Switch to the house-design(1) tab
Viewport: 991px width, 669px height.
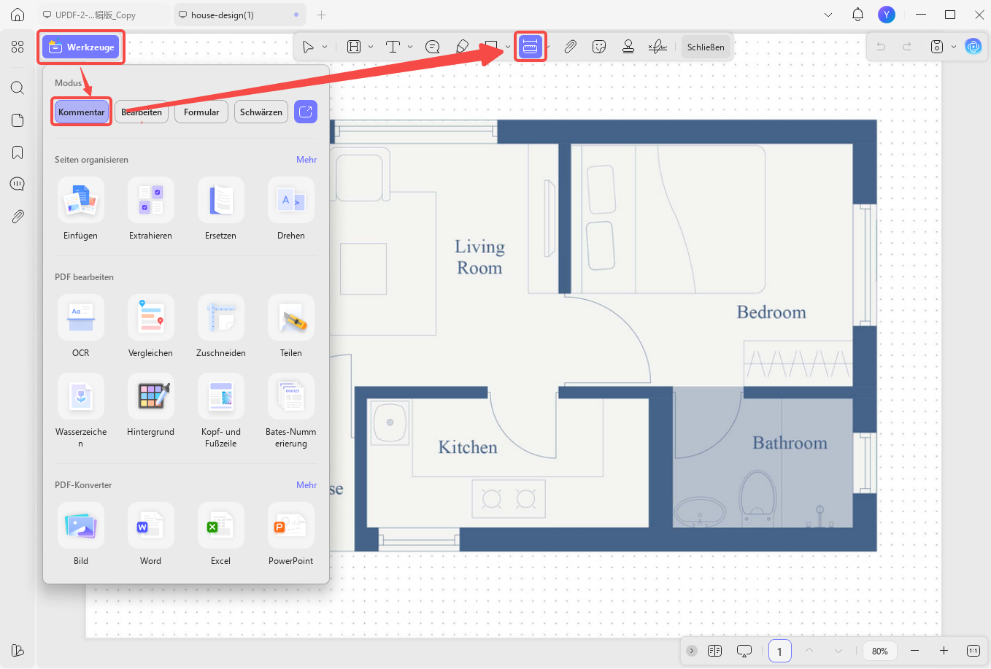point(239,15)
